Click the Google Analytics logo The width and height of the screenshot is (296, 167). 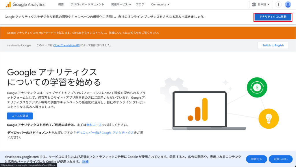coord(25,5)
